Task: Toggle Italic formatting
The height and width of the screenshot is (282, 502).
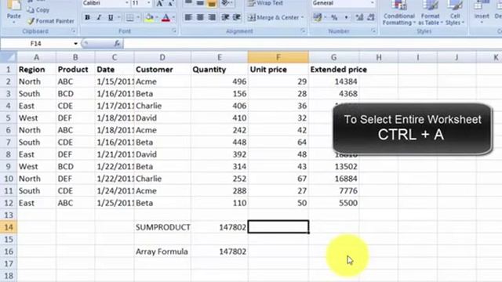Action: [99, 17]
